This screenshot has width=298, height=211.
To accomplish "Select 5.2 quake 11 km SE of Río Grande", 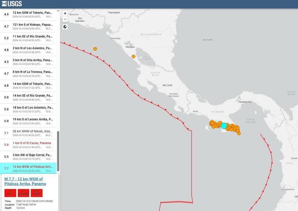I will 28,38.
